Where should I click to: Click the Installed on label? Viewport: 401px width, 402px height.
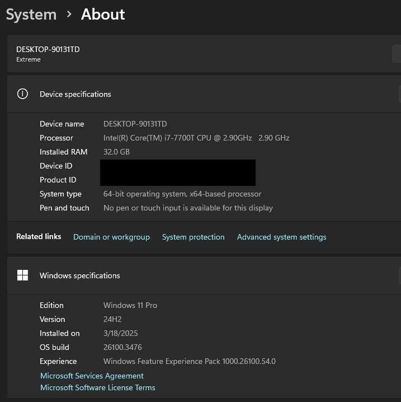pos(60,333)
